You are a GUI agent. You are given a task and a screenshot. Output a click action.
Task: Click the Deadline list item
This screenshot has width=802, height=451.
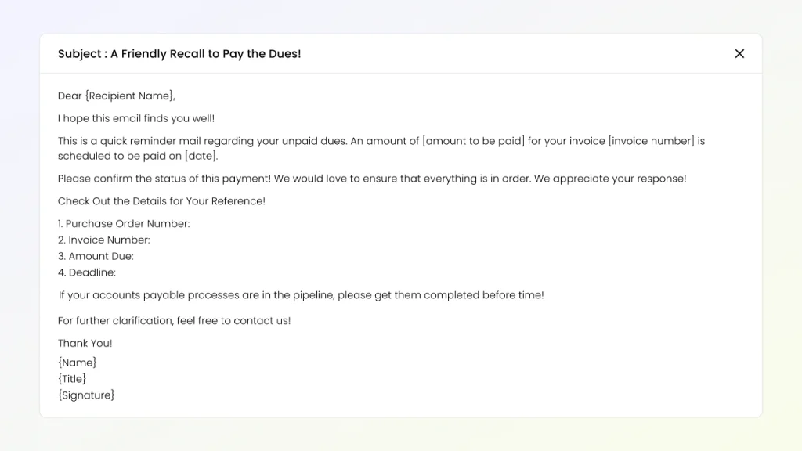click(x=87, y=273)
